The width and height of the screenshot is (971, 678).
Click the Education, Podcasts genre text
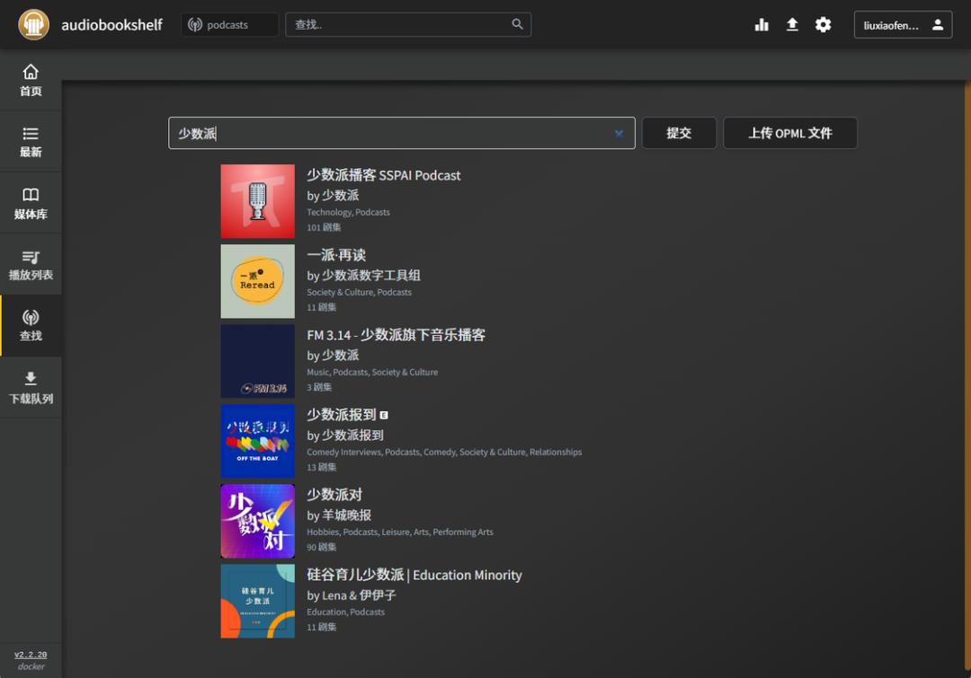345,612
